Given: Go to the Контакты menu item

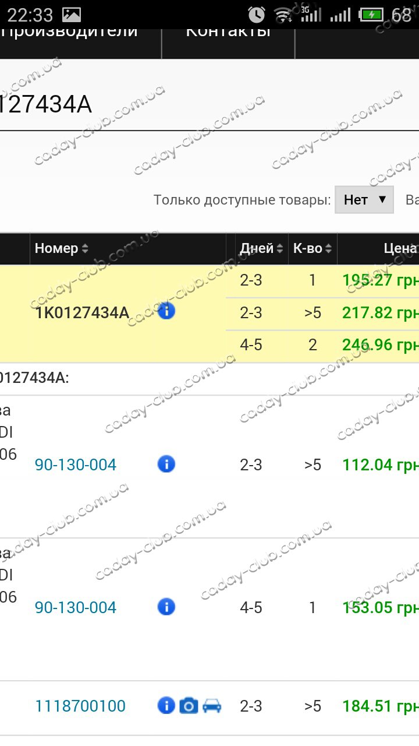Looking at the screenshot, I should coord(228,31).
